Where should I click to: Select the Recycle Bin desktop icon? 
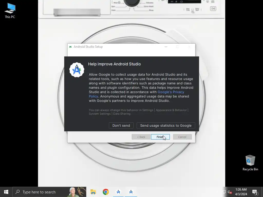[250, 163]
